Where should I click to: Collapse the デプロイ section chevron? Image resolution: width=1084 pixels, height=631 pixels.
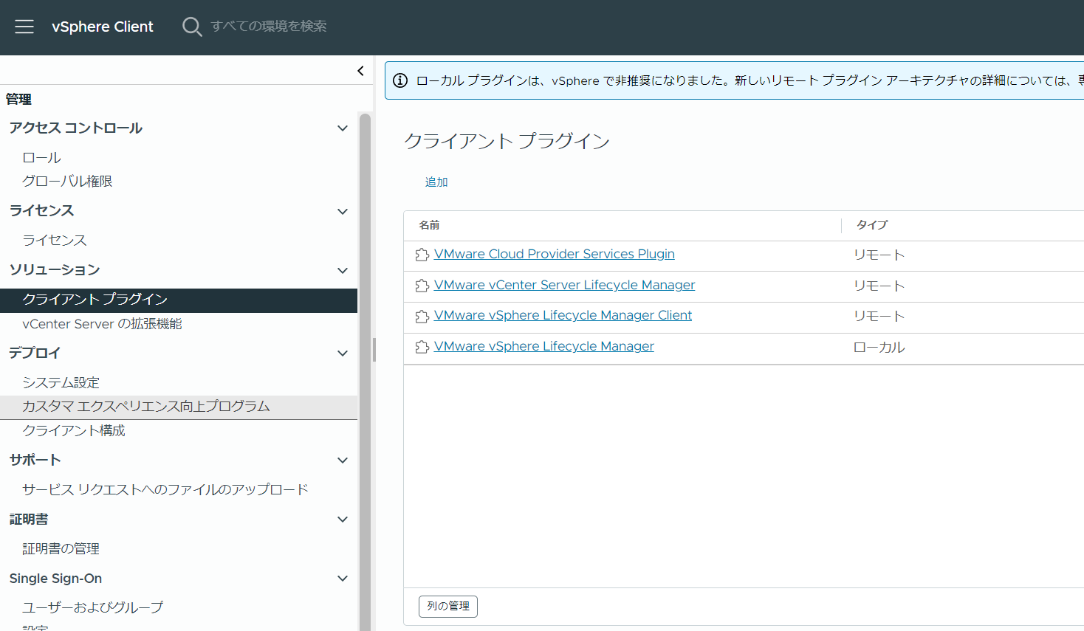point(343,353)
